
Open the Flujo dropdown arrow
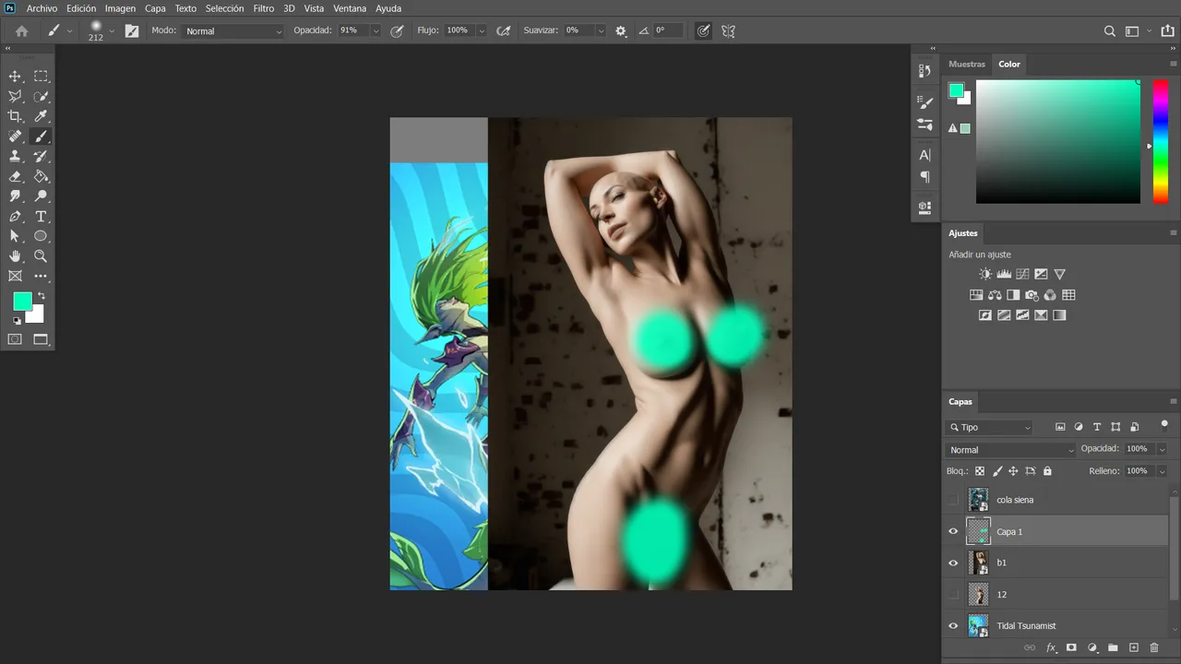click(x=483, y=30)
